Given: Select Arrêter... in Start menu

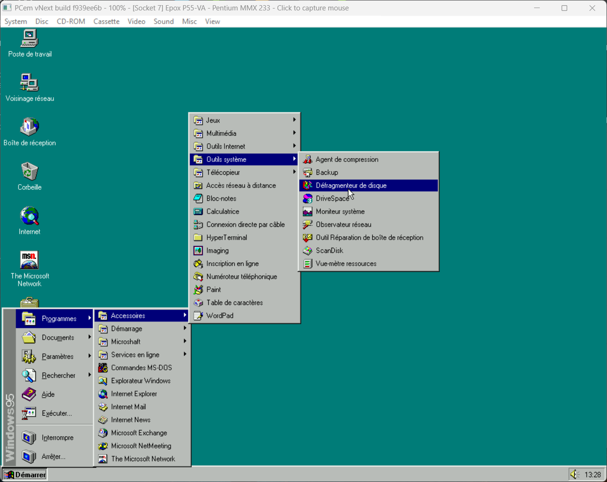Looking at the screenshot, I should [54, 456].
